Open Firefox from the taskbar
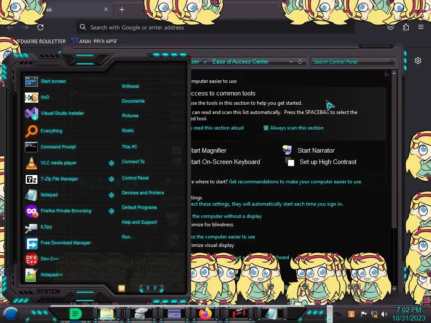 (205, 314)
